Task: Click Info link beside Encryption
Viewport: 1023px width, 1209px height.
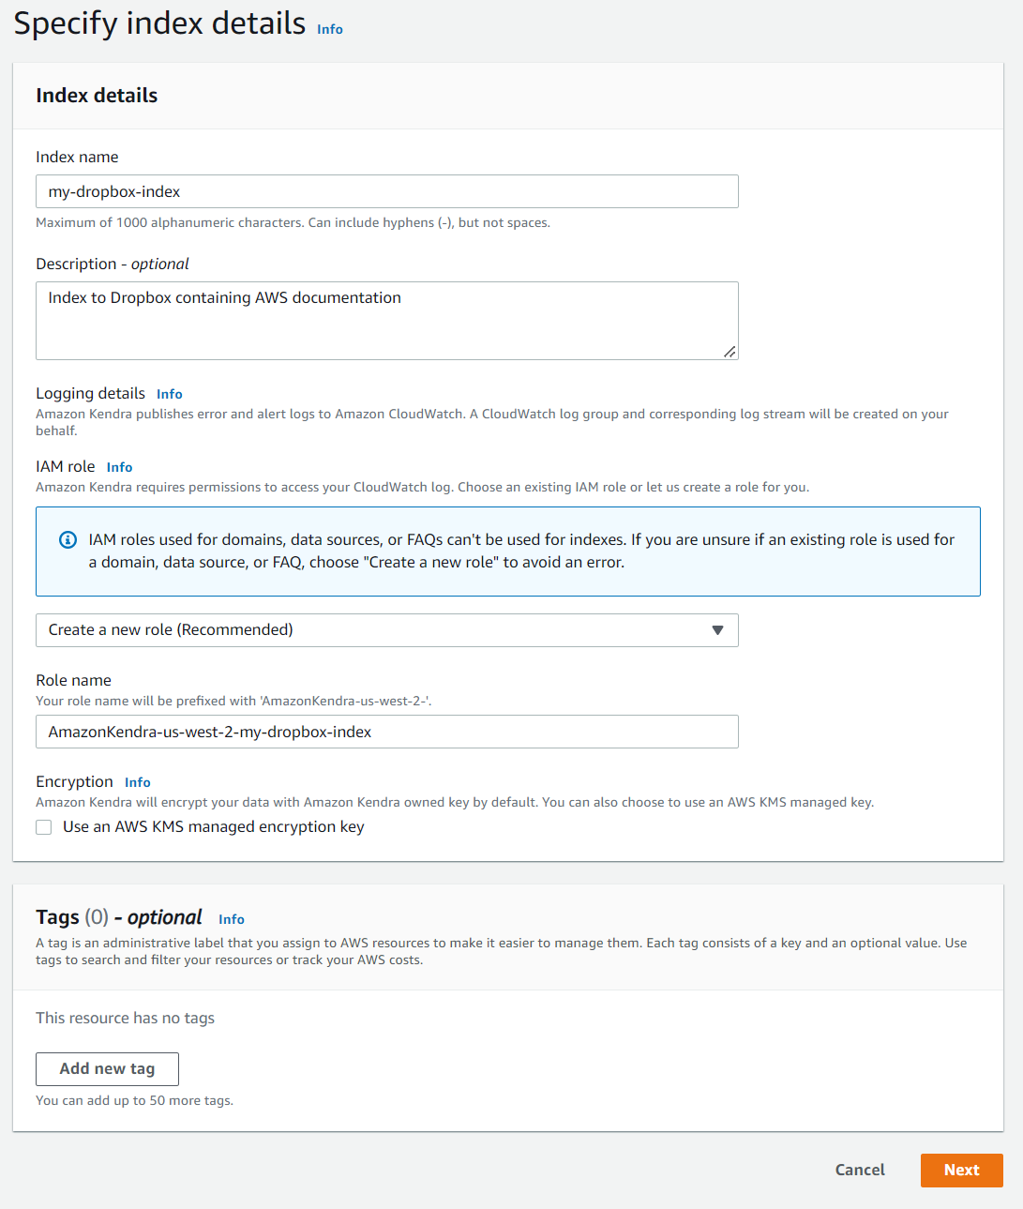Action: pyautogui.click(x=138, y=782)
